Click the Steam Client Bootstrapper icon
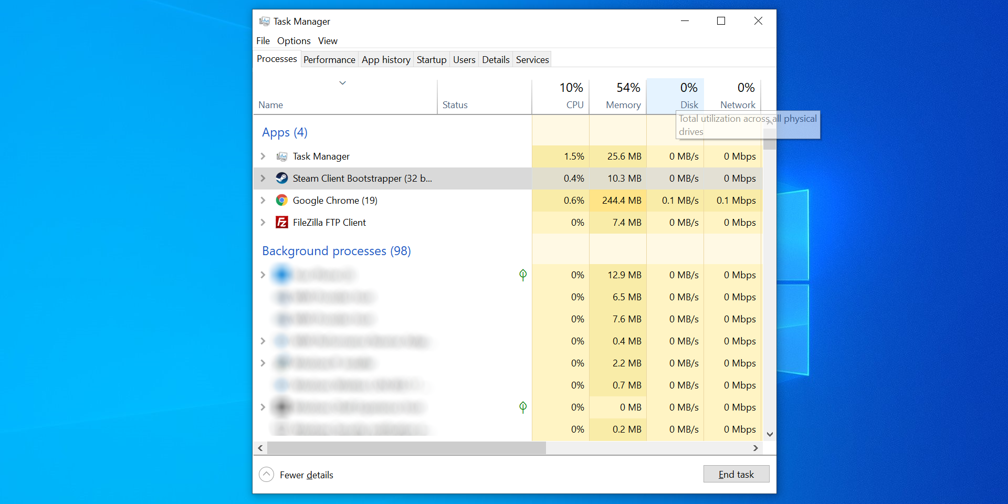This screenshot has width=1008, height=504. pos(281,178)
